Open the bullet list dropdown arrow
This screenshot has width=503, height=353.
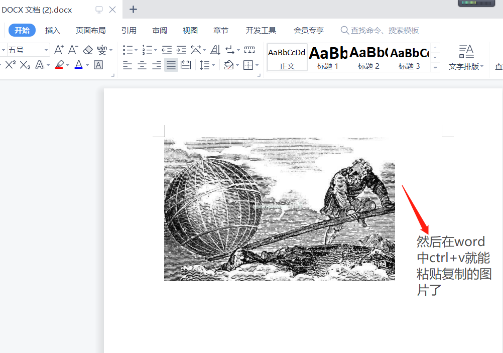point(136,50)
